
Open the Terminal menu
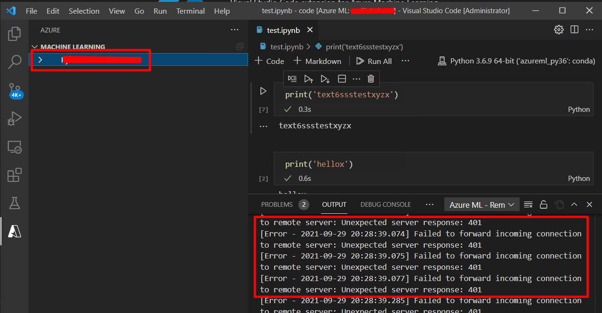(x=191, y=11)
